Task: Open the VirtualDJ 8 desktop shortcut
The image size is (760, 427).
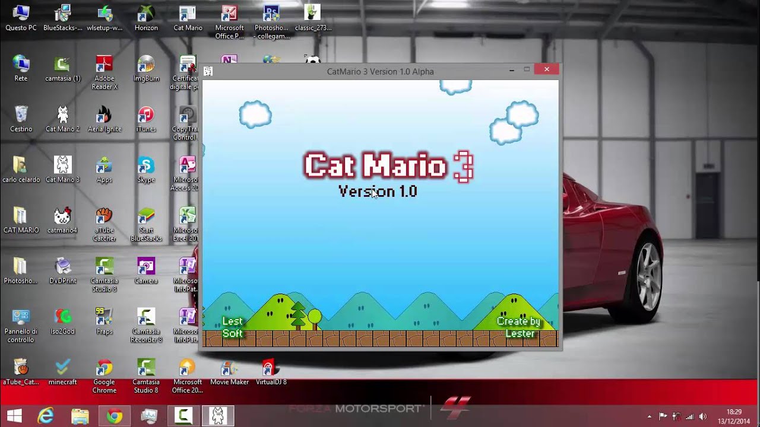Action: pyautogui.click(x=271, y=372)
